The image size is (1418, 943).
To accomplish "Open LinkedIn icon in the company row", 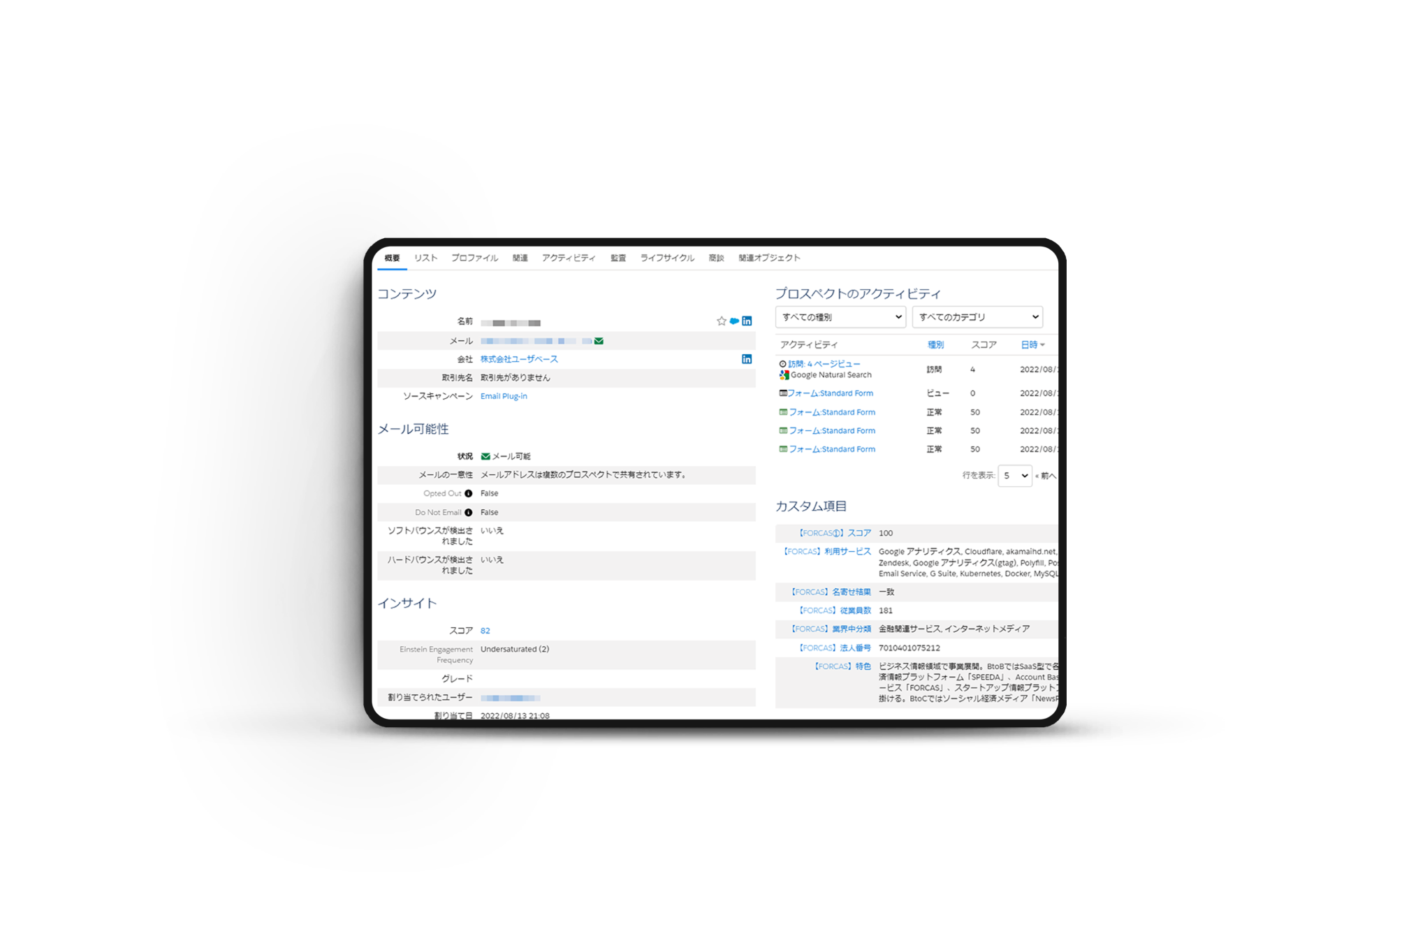I will tap(747, 359).
